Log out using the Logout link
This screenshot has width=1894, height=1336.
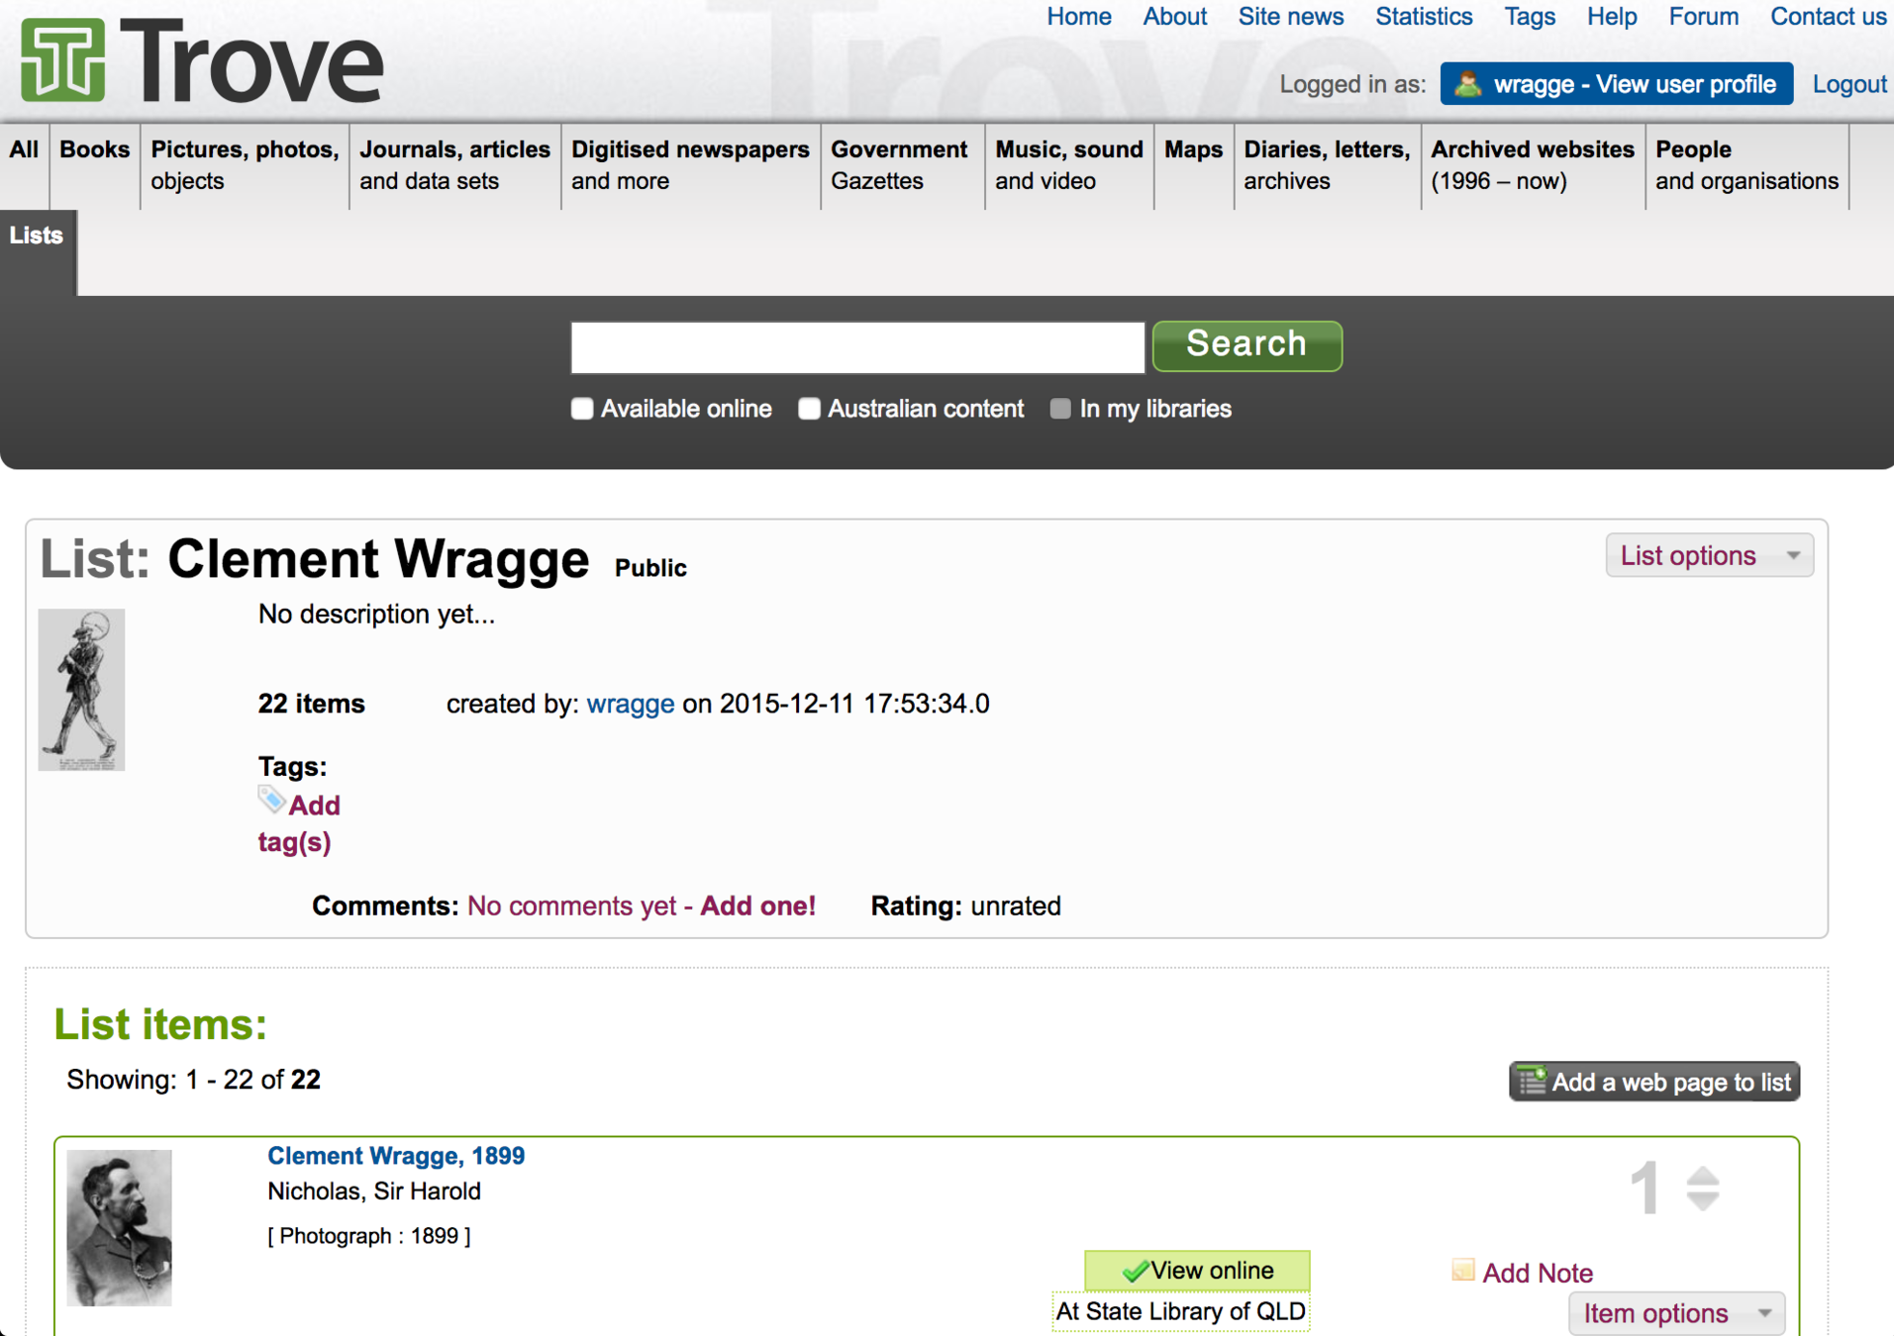click(x=1848, y=84)
